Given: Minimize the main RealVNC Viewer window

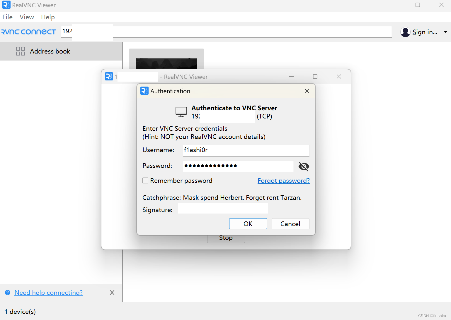Looking at the screenshot, I should pyautogui.click(x=394, y=5).
